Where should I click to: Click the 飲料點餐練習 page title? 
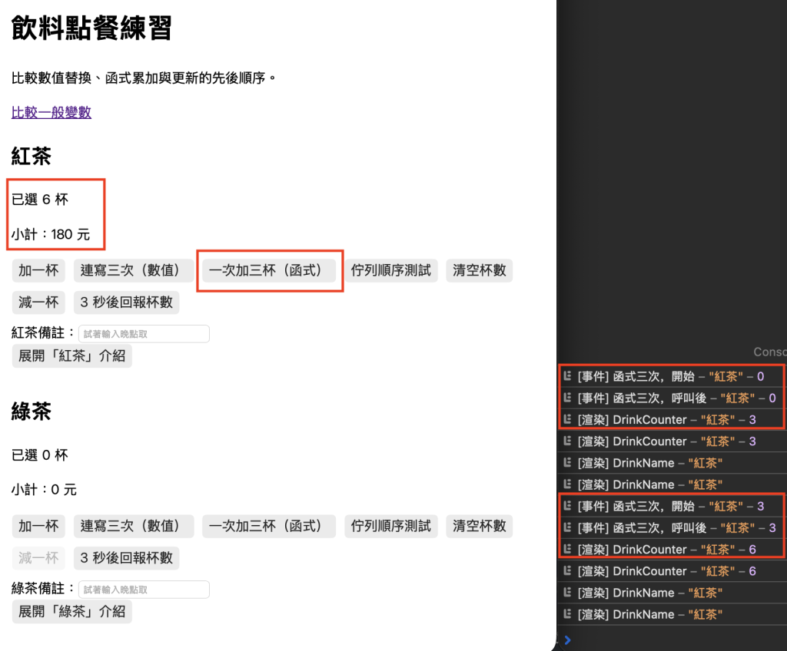click(91, 28)
